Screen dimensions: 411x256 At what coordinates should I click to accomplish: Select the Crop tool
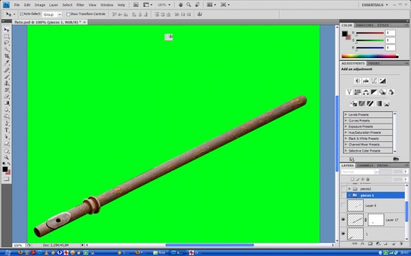[7, 56]
